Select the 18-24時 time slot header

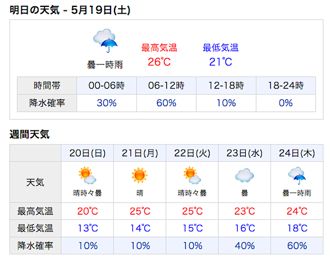pyautogui.click(x=285, y=86)
